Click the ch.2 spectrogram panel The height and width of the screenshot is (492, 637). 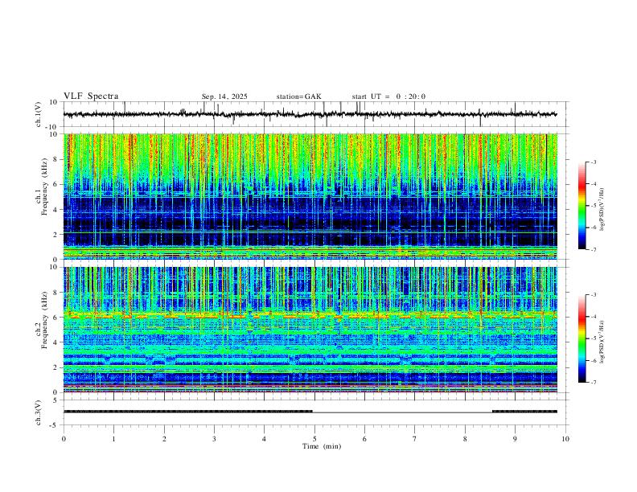click(x=310, y=330)
